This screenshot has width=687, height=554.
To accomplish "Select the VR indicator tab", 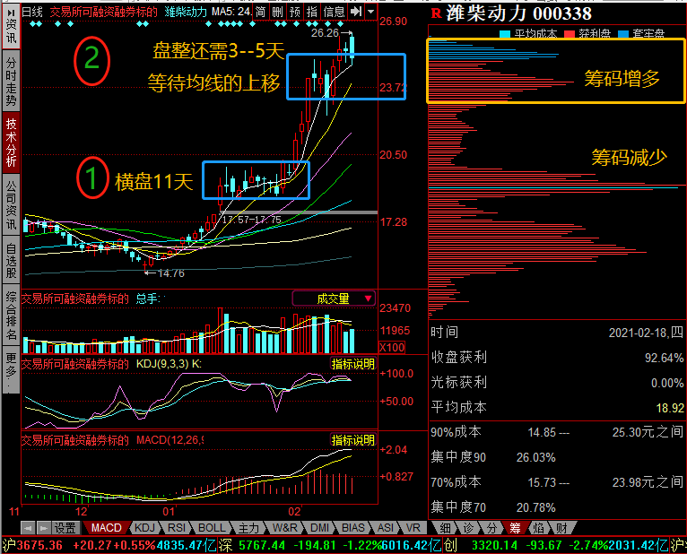I will tap(413, 528).
